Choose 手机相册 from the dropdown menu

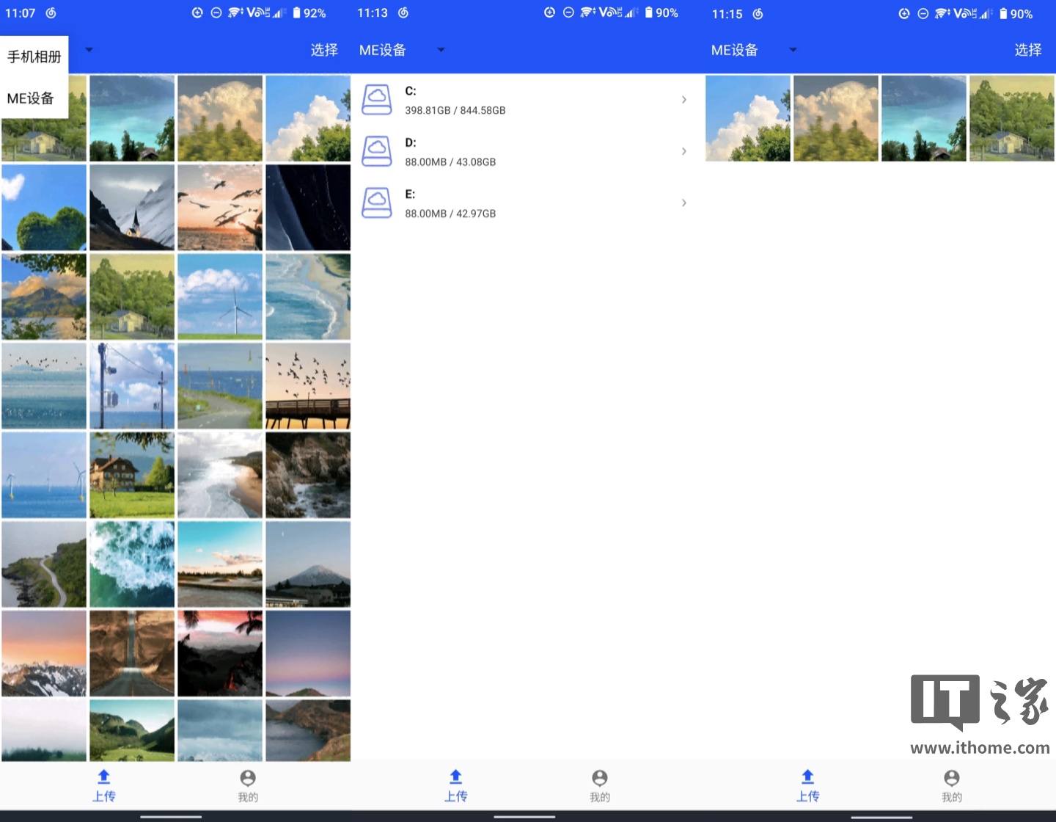34,57
